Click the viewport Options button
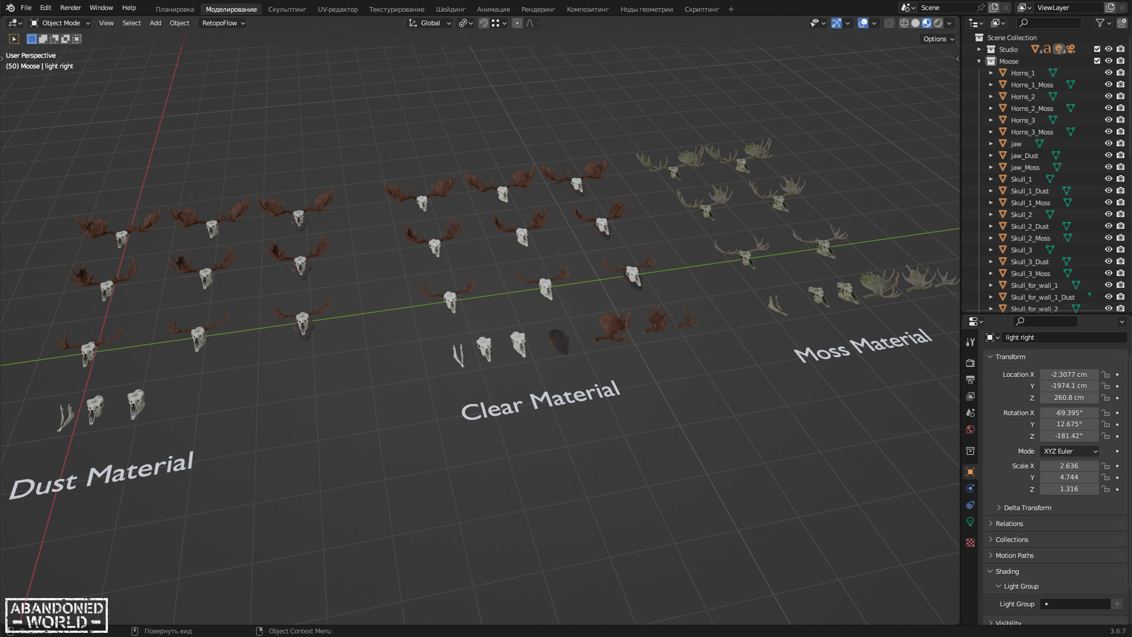The height and width of the screenshot is (637, 1132). (x=938, y=39)
